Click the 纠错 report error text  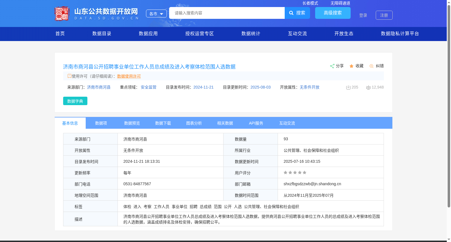point(380,66)
